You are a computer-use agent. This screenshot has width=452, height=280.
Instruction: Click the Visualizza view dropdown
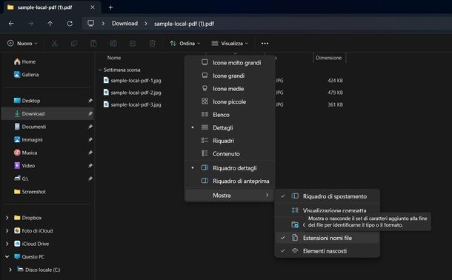230,44
